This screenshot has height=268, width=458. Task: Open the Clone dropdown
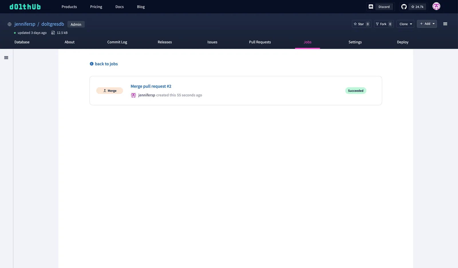[x=405, y=24]
